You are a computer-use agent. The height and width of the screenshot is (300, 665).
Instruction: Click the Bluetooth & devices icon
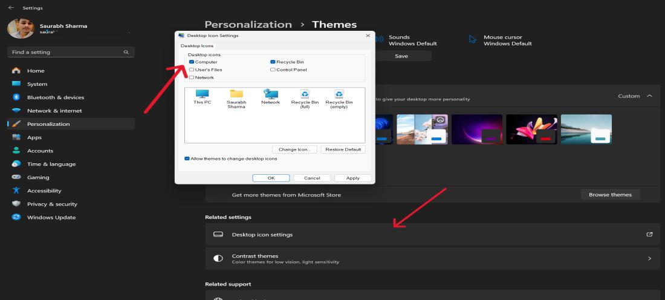[x=16, y=97]
